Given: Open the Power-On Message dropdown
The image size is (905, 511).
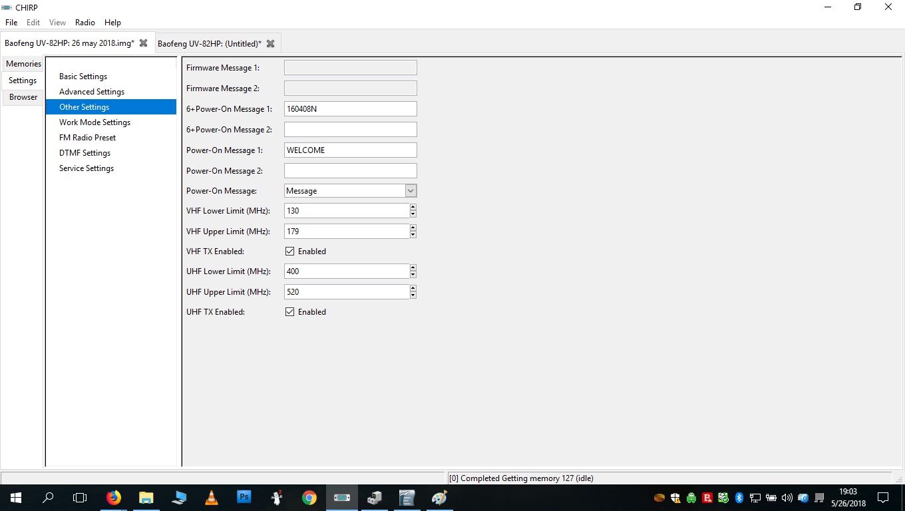Looking at the screenshot, I should pyautogui.click(x=411, y=191).
